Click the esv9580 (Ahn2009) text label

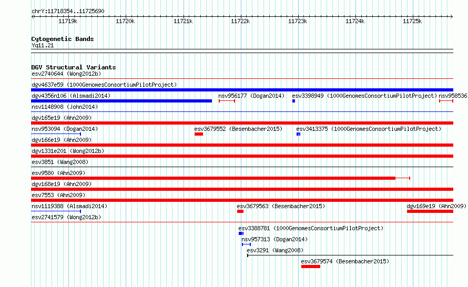[x=58, y=173]
